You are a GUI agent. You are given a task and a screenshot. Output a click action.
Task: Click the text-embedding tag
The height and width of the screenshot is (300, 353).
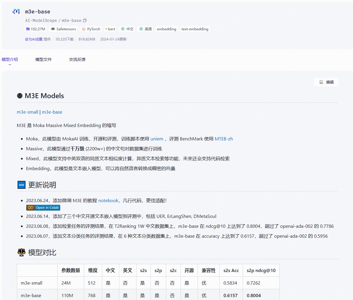[x=195, y=29]
